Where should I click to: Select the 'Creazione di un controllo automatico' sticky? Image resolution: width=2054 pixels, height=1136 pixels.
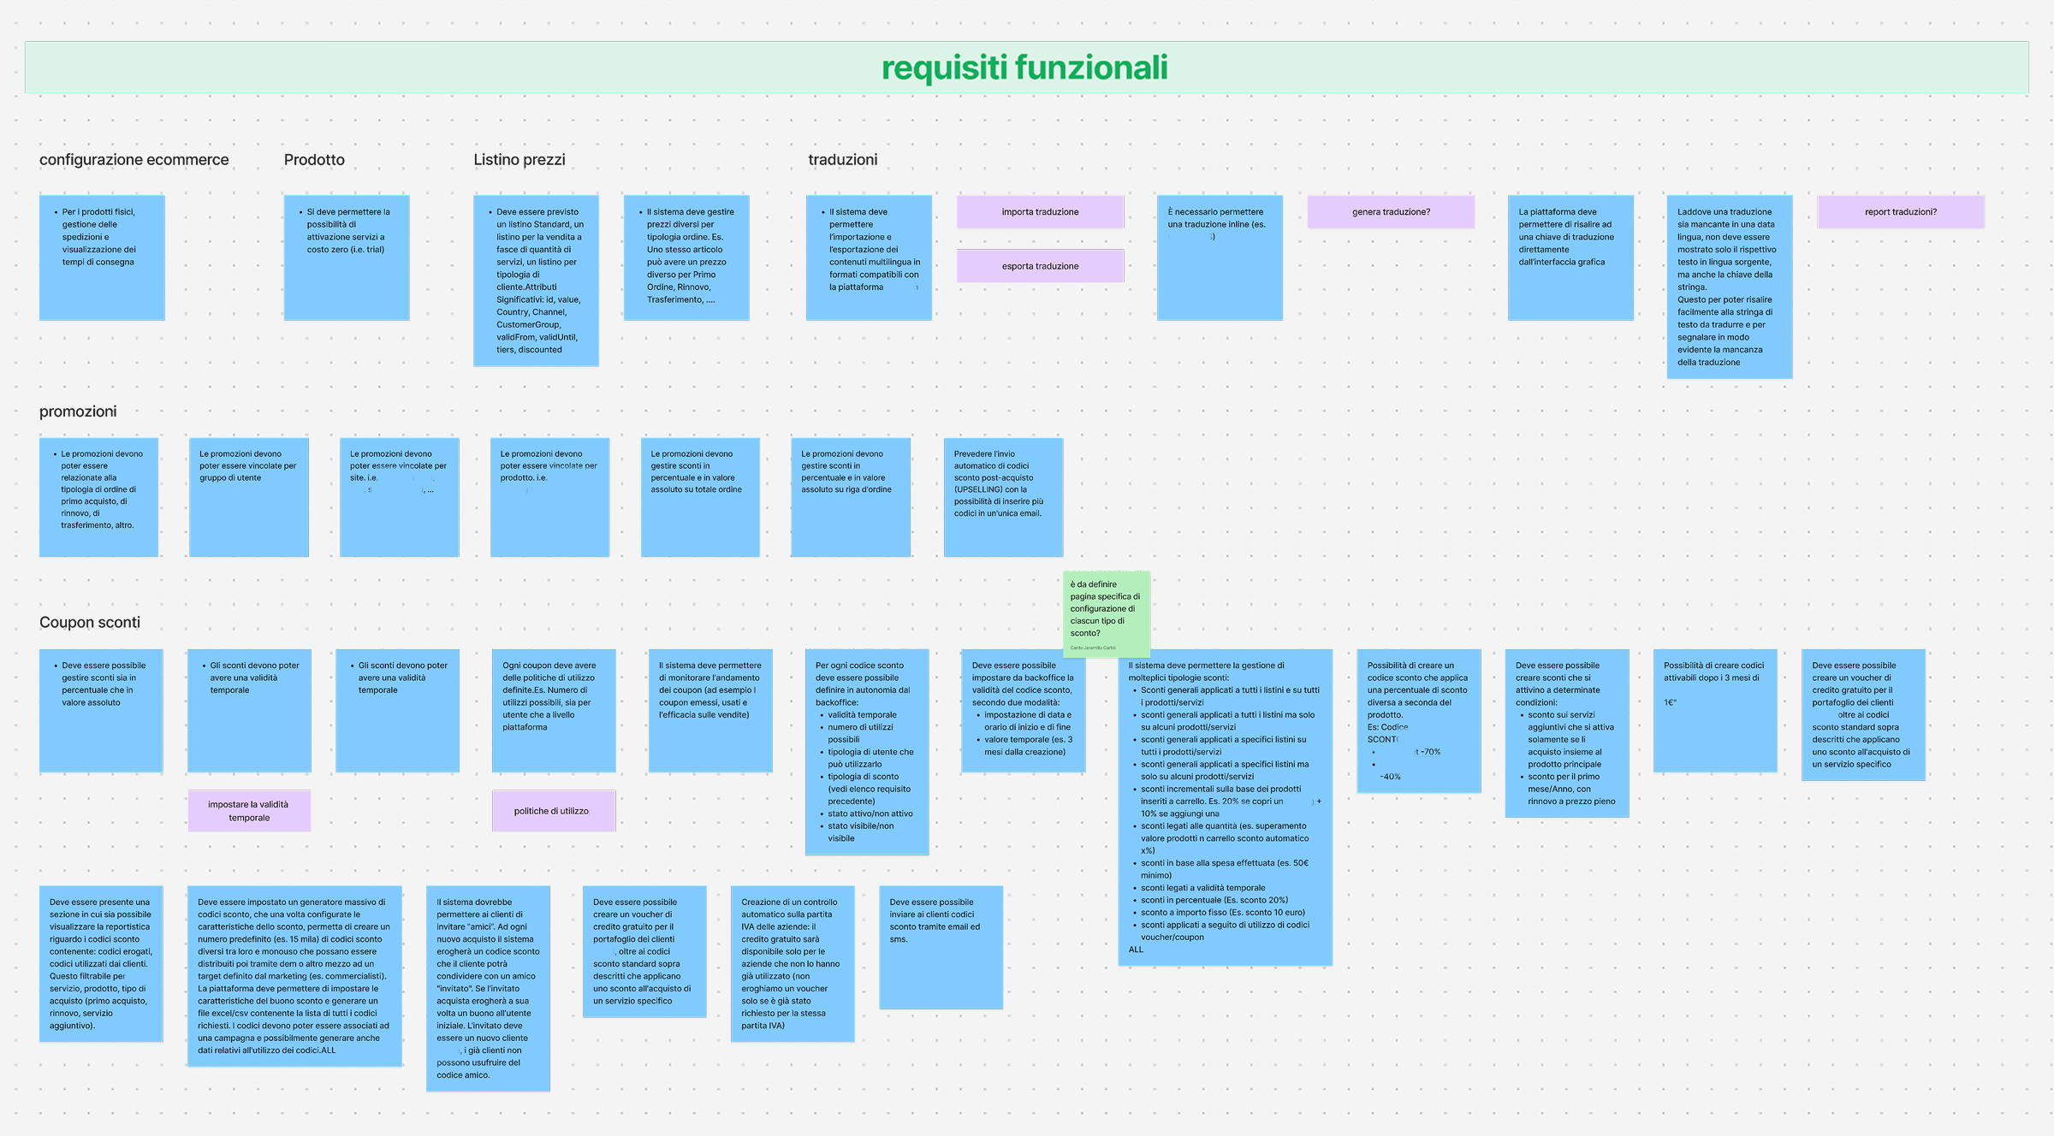tap(793, 963)
